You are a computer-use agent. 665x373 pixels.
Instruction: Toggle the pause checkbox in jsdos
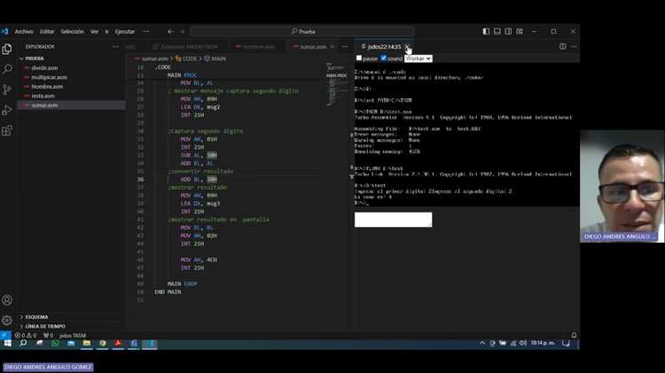tap(359, 58)
